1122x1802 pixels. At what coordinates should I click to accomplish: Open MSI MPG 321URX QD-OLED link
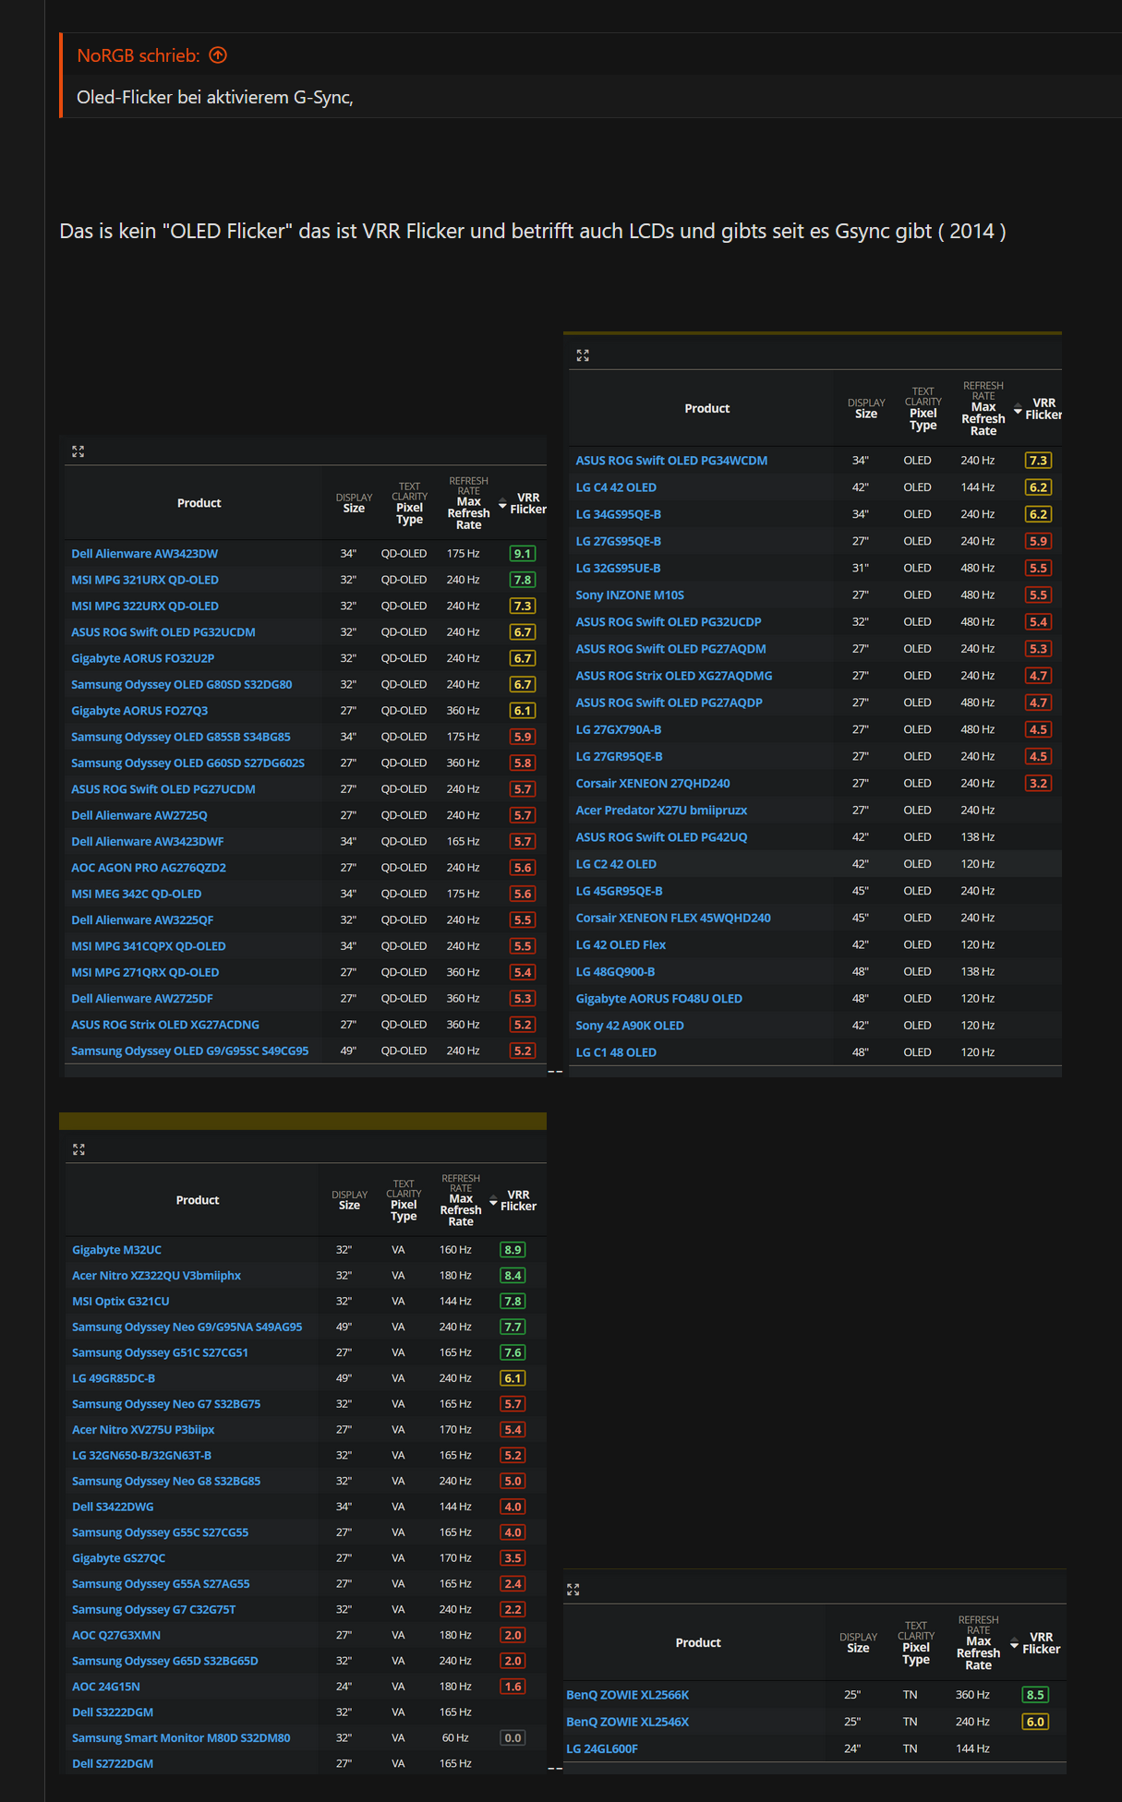145,580
